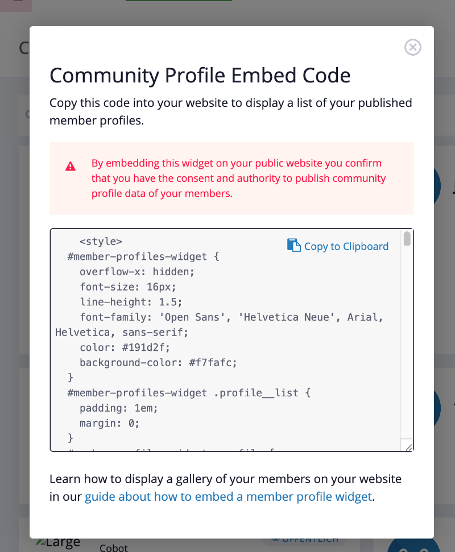This screenshot has width=455, height=552.
Task: Dismiss the dialog with the circled X icon
Action: [413, 47]
